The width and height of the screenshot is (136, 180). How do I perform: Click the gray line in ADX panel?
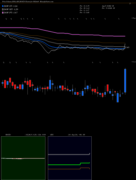(x=69, y=155)
